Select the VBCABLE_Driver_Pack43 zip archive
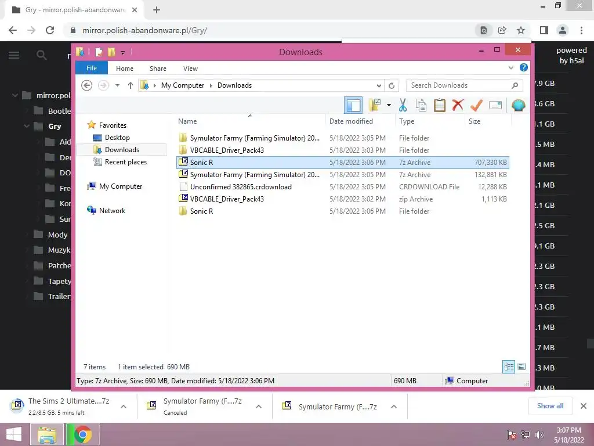Screen dimensions: 594x446 (342, 199)
